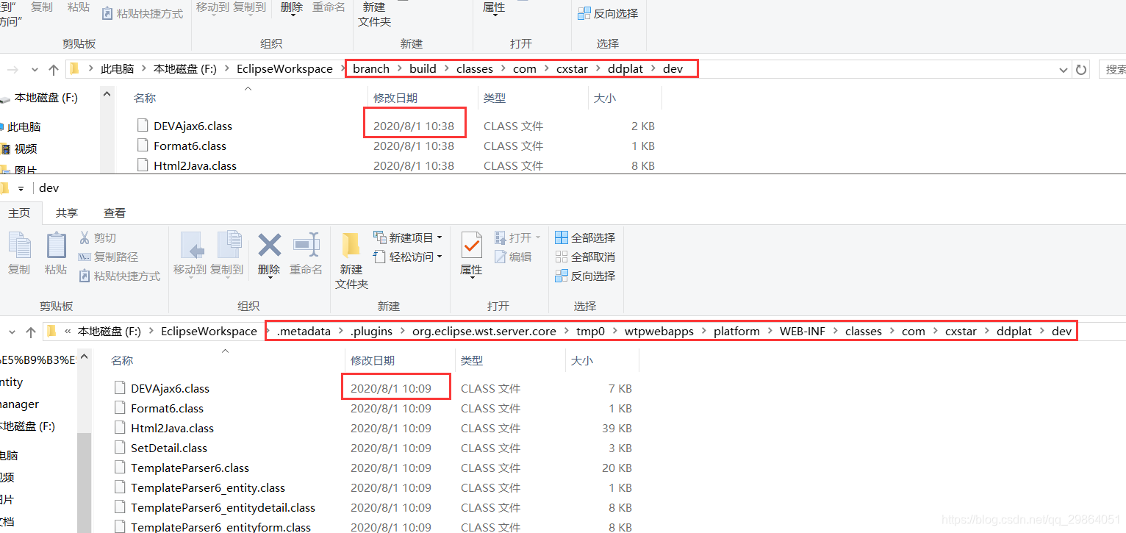The image size is (1126, 533).
Task: Open New item (新建项目) dropdown in lower ribbon
Action: point(408,237)
